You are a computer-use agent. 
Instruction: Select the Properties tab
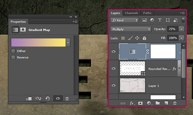tap(18, 22)
